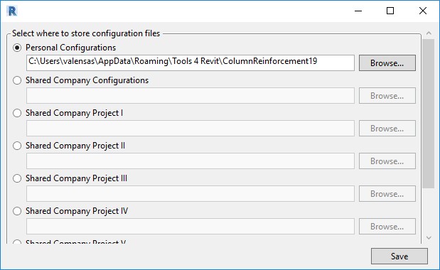440x270 pixels.
Task: Click the Revit application icon in title bar
Action: pyautogui.click(x=12, y=11)
